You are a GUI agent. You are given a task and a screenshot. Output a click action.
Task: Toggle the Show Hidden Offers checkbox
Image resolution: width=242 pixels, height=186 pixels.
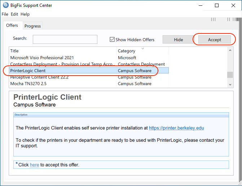click(x=113, y=40)
